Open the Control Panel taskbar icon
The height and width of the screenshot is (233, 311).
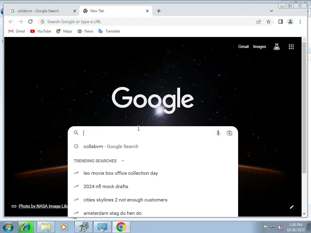102,227
